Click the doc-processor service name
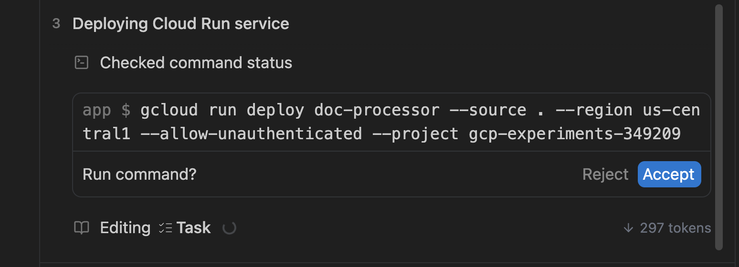 pos(377,110)
